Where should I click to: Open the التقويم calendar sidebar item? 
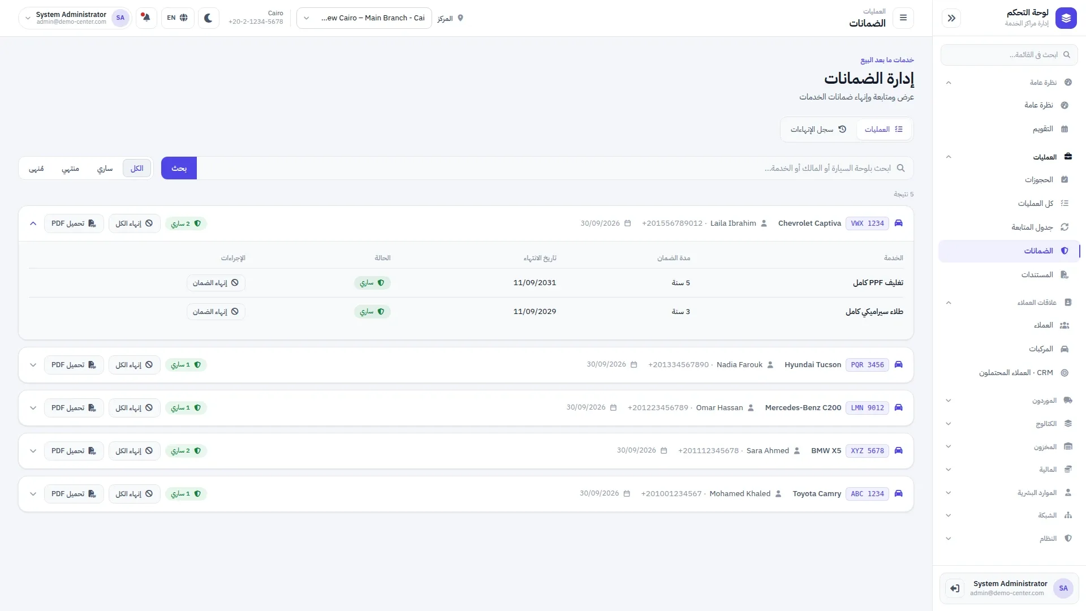click(1009, 129)
